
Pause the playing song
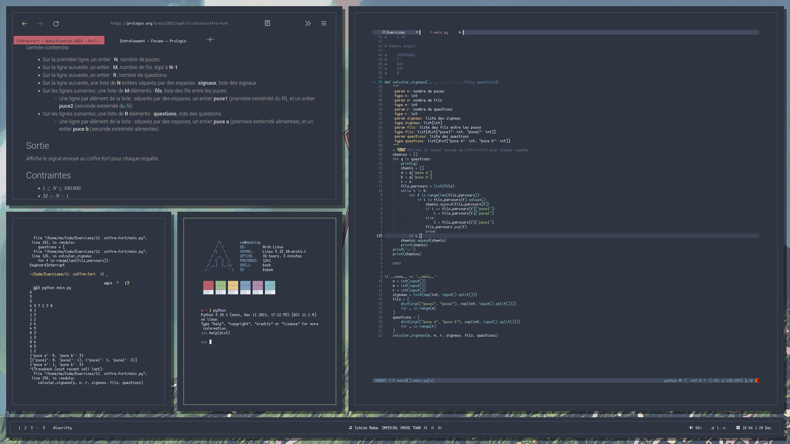[x=432, y=428]
